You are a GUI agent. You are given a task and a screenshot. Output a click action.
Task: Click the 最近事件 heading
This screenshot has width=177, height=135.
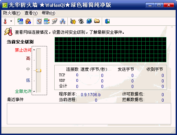click(x=15, y=100)
